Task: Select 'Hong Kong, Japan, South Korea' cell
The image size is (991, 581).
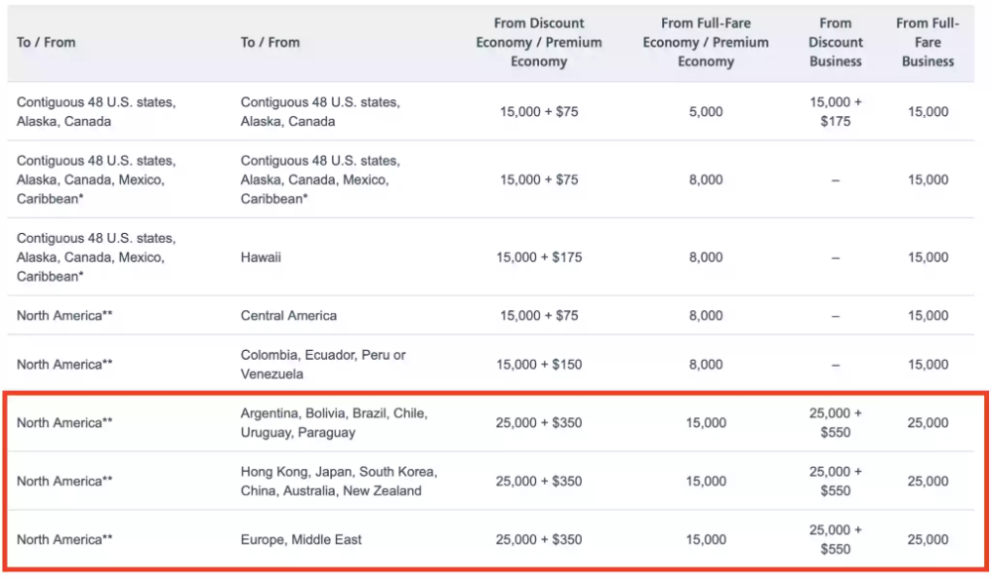Action: (x=339, y=481)
